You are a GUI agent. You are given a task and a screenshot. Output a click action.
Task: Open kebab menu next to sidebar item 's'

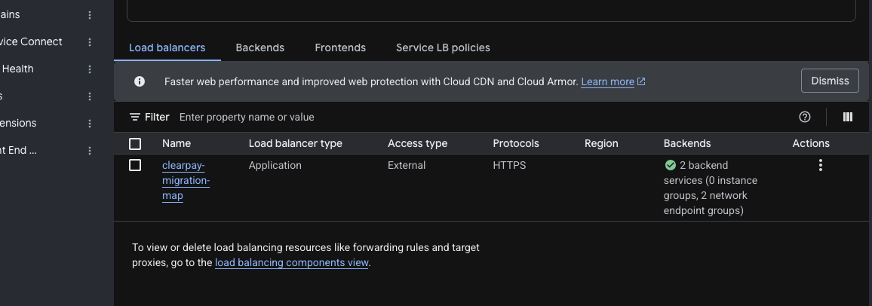coord(90,96)
